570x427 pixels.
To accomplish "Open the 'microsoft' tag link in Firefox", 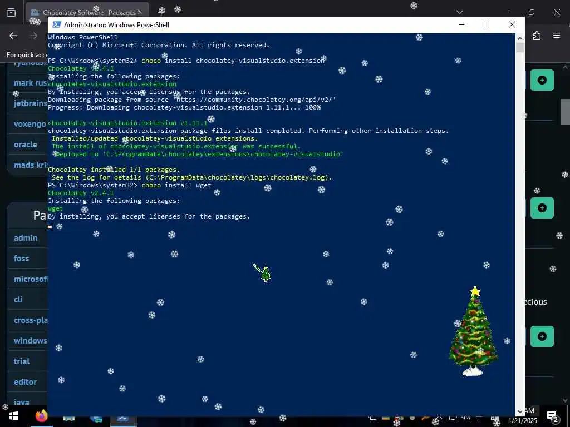I will [31, 279].
